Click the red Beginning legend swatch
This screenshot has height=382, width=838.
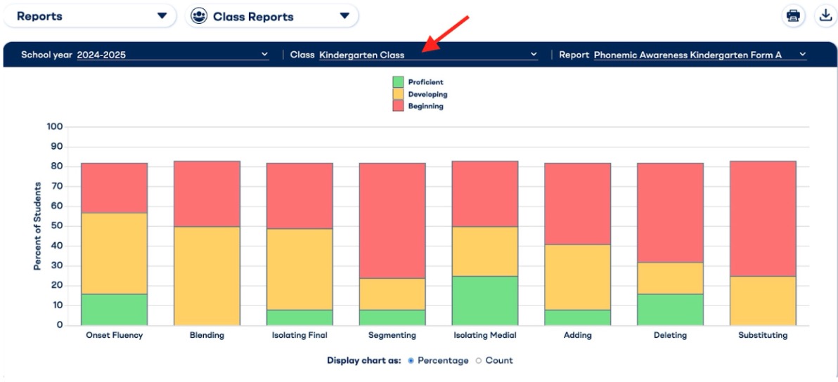pos(398,105)
